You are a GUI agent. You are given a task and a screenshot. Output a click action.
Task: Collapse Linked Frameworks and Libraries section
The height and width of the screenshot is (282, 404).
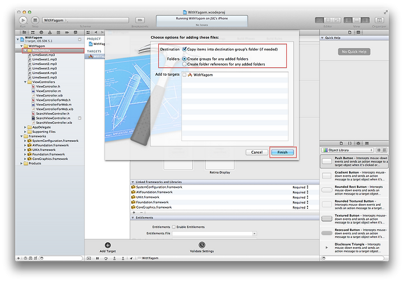(132, 182)
